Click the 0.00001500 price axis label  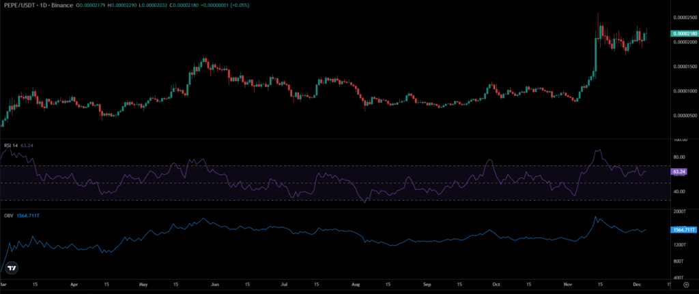coord(684,67)
